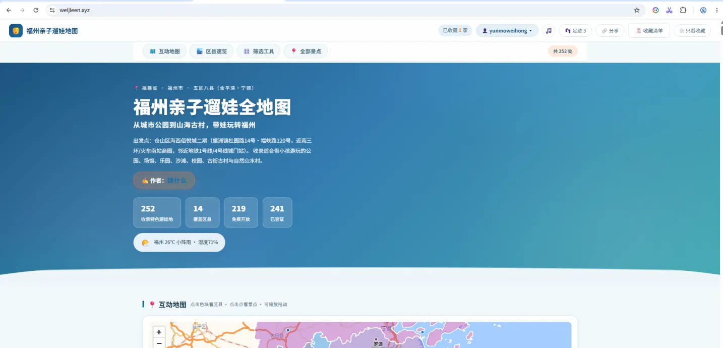This screenshot has width=723, height=348.
Task: Click the lion site logo icon
Action: 16,31
